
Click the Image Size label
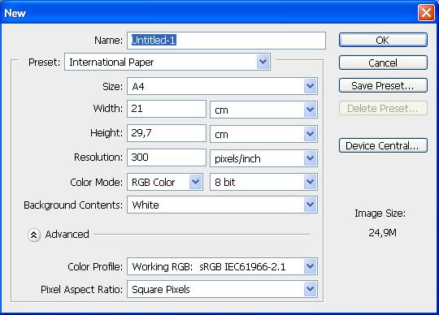click(x=380, y=214)
